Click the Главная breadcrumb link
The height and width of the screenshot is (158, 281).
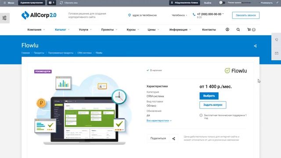(x=25, y=53)
